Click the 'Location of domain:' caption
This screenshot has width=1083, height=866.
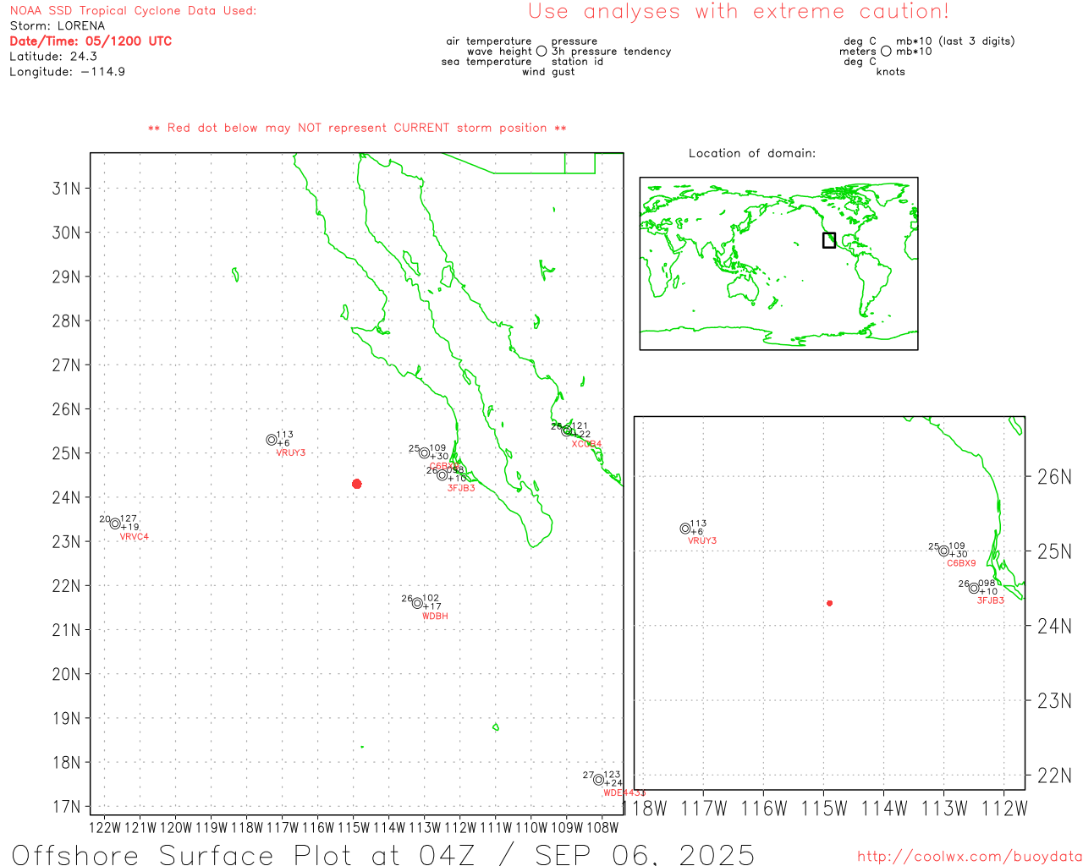(x=752, y=153)
